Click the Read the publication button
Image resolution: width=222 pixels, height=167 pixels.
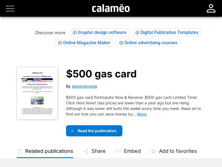coord(94,131)
